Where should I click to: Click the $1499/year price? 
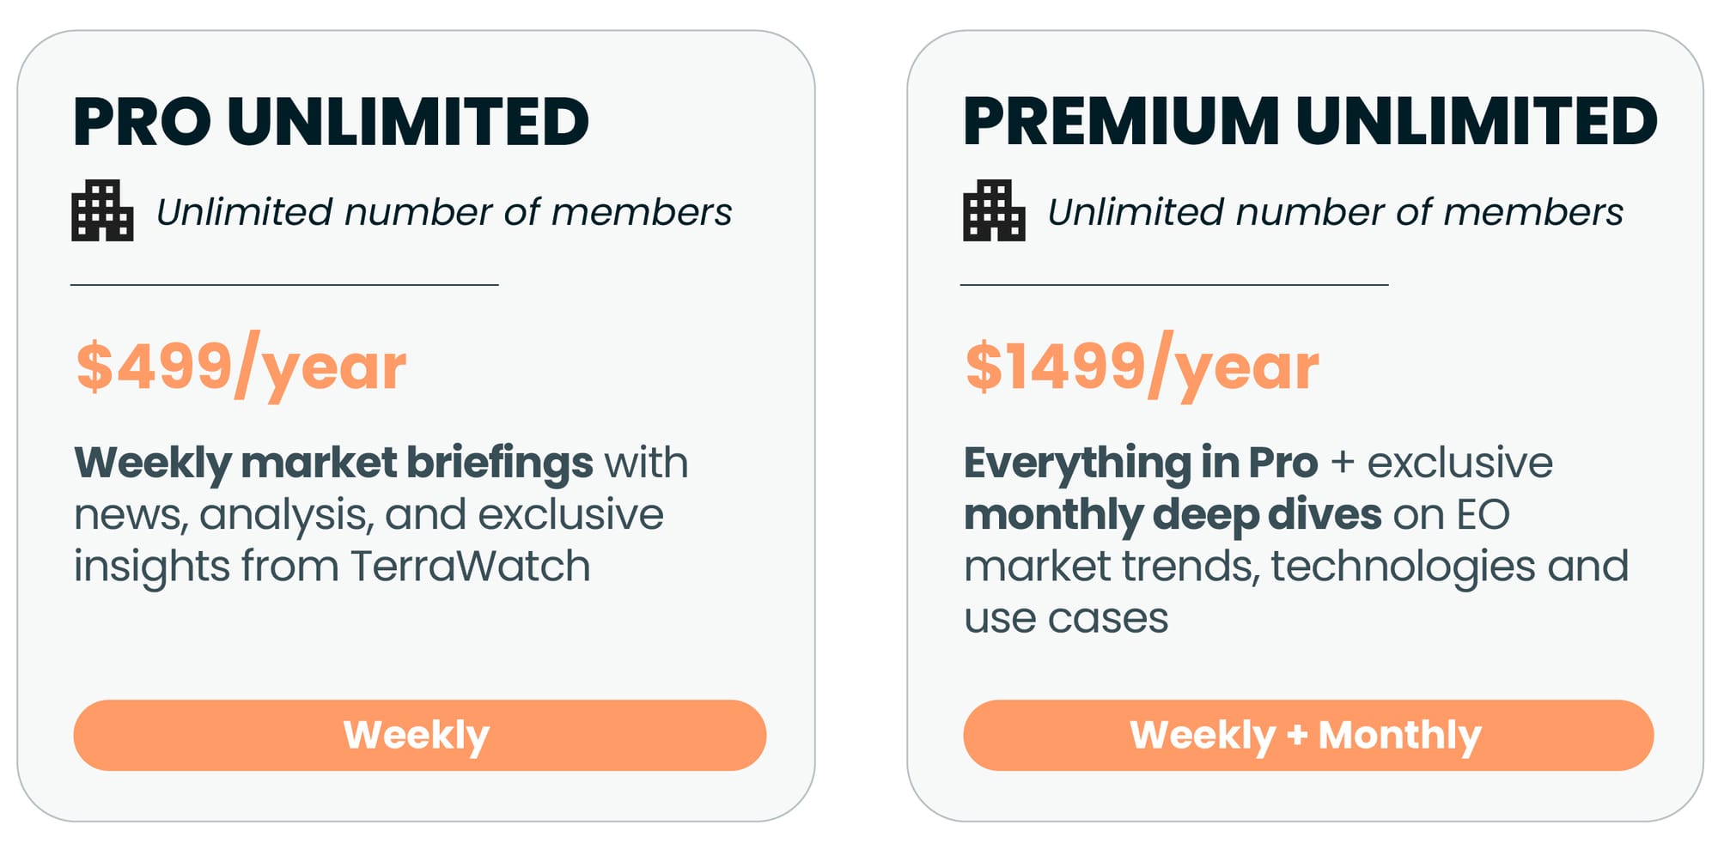1142,367
